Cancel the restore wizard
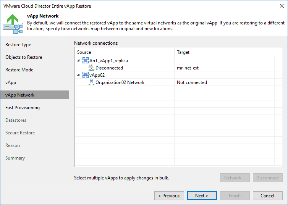This screenshot has height=205, width=288. click(x=267, y=195)
